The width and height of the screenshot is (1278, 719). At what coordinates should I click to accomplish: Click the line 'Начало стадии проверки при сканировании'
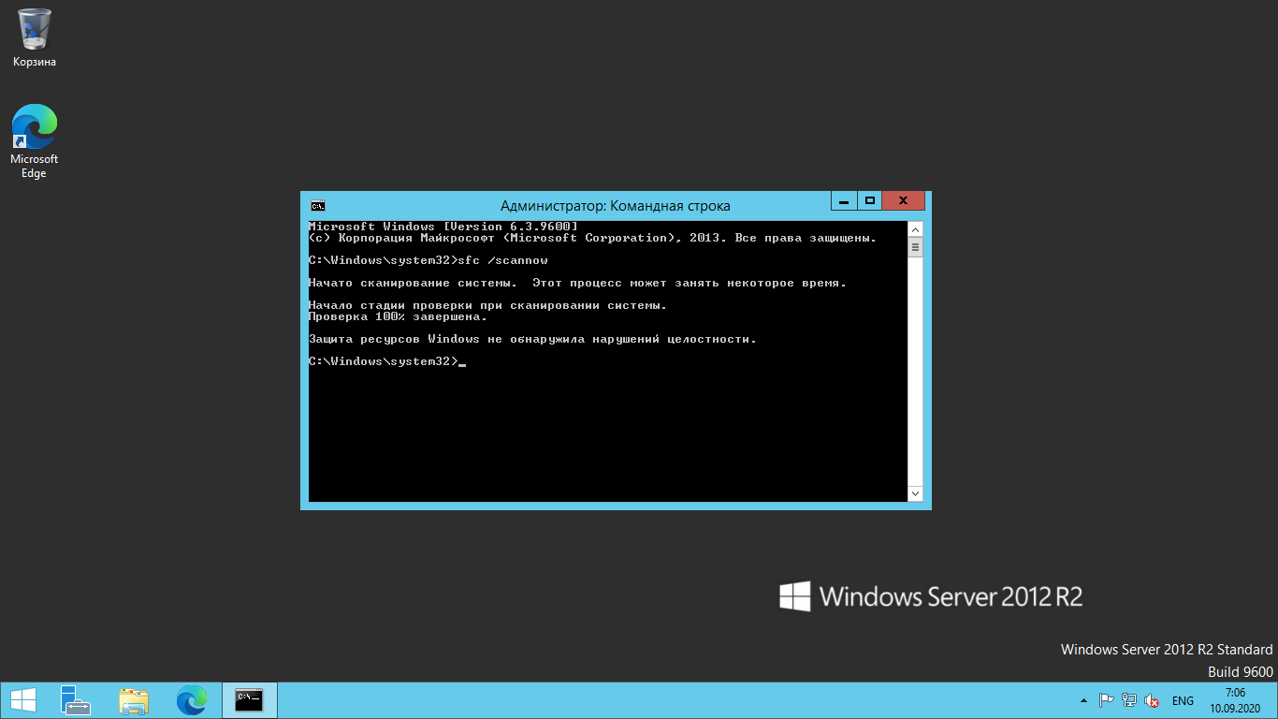(487, 305)
